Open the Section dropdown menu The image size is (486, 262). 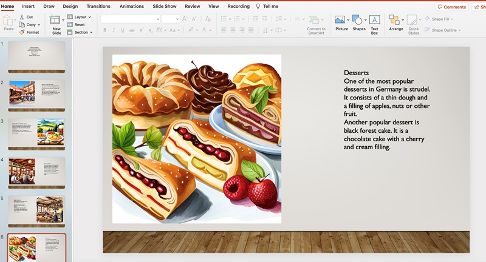point(81,32)
